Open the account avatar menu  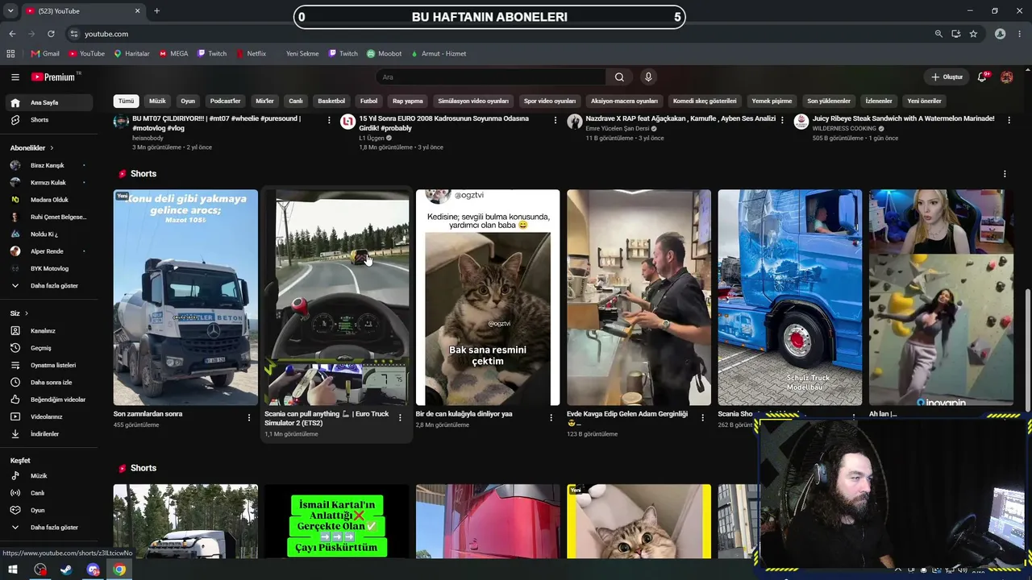click(x=1006, y=77)
